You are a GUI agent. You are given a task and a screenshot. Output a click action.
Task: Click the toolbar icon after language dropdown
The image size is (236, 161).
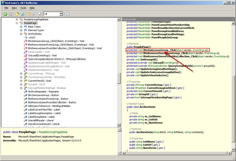point(68,14)
